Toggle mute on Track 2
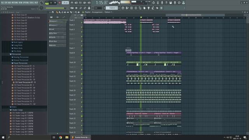This screenshot has height=140, width=249. pos(82,27)
